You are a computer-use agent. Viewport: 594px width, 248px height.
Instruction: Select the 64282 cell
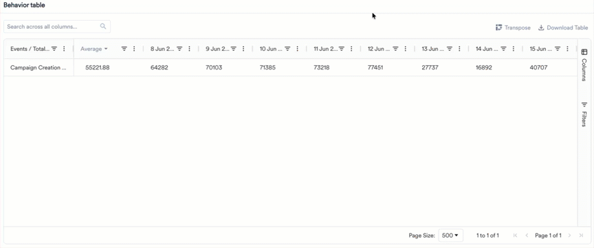159,67
